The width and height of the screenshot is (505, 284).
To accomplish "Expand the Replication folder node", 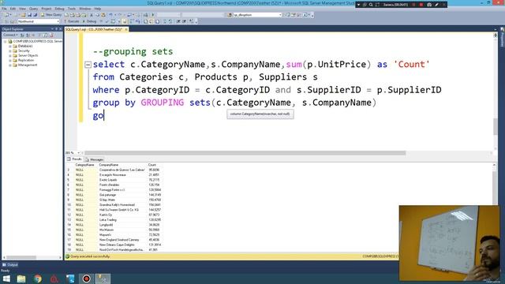I will click(x=10, y=60).
